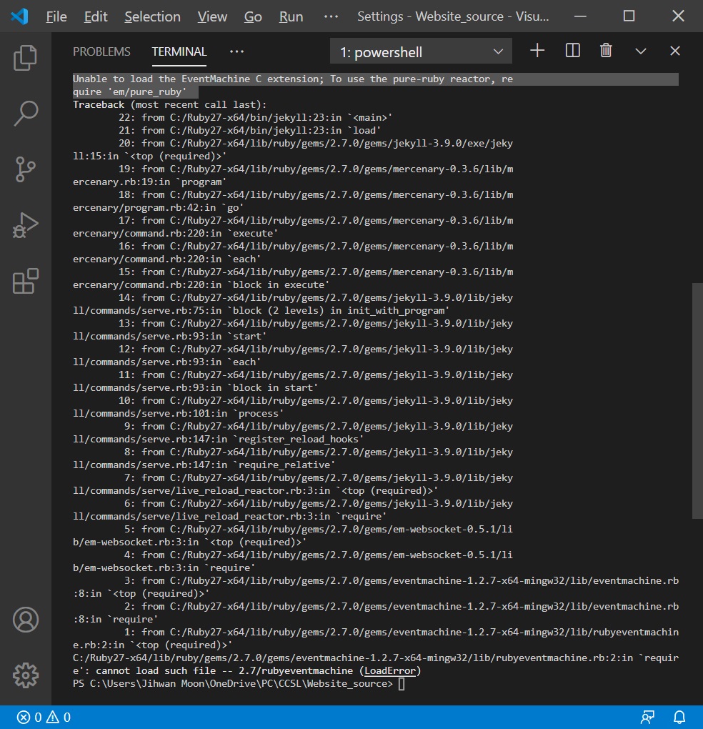Open the Go menu
Viewport: 703px width, 729px height.
click(x=253, y=16)
